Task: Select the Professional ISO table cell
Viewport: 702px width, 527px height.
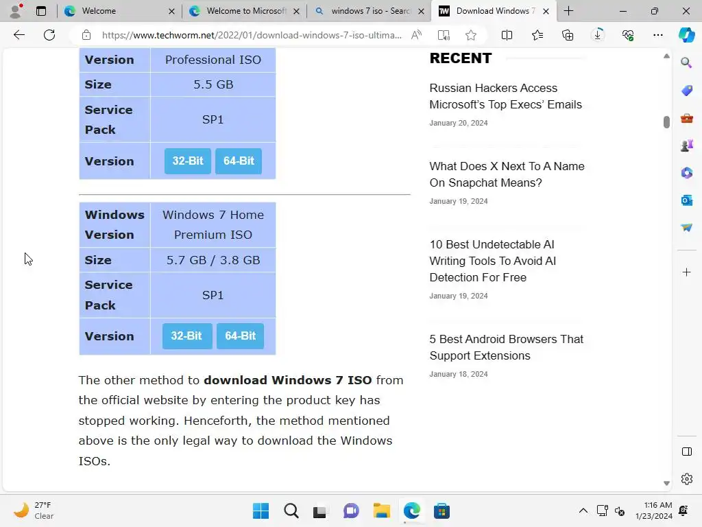Action: click(213, 60)
